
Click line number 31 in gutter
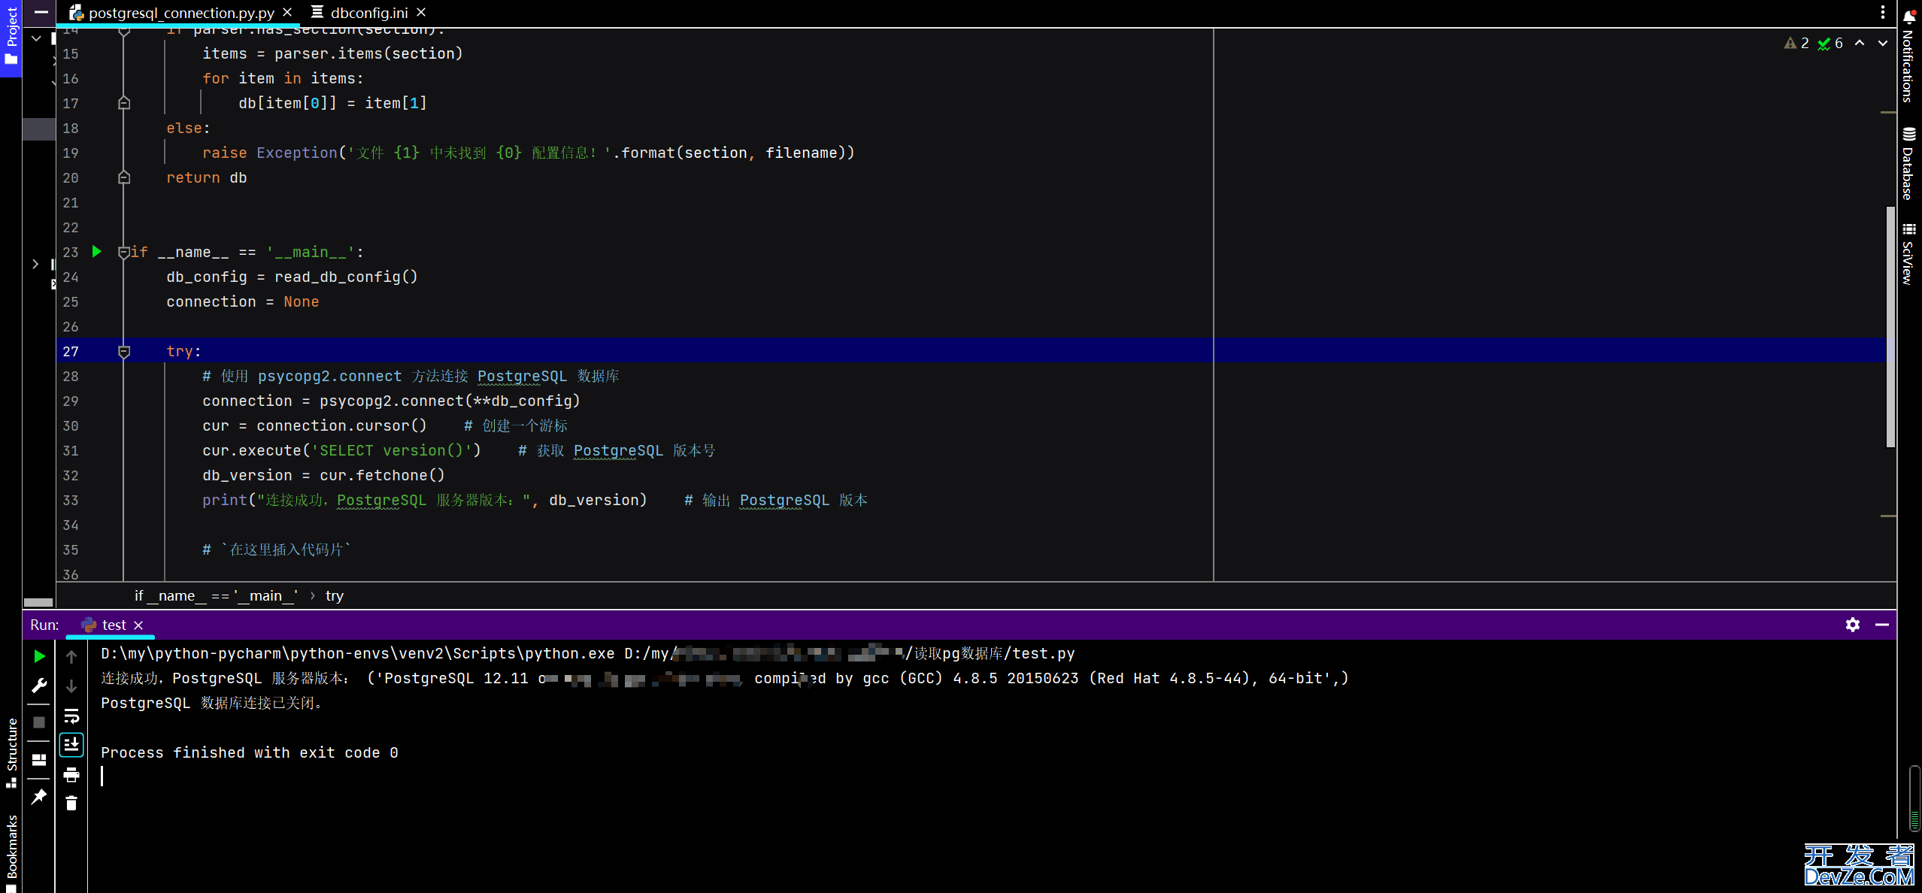[71, 451]
